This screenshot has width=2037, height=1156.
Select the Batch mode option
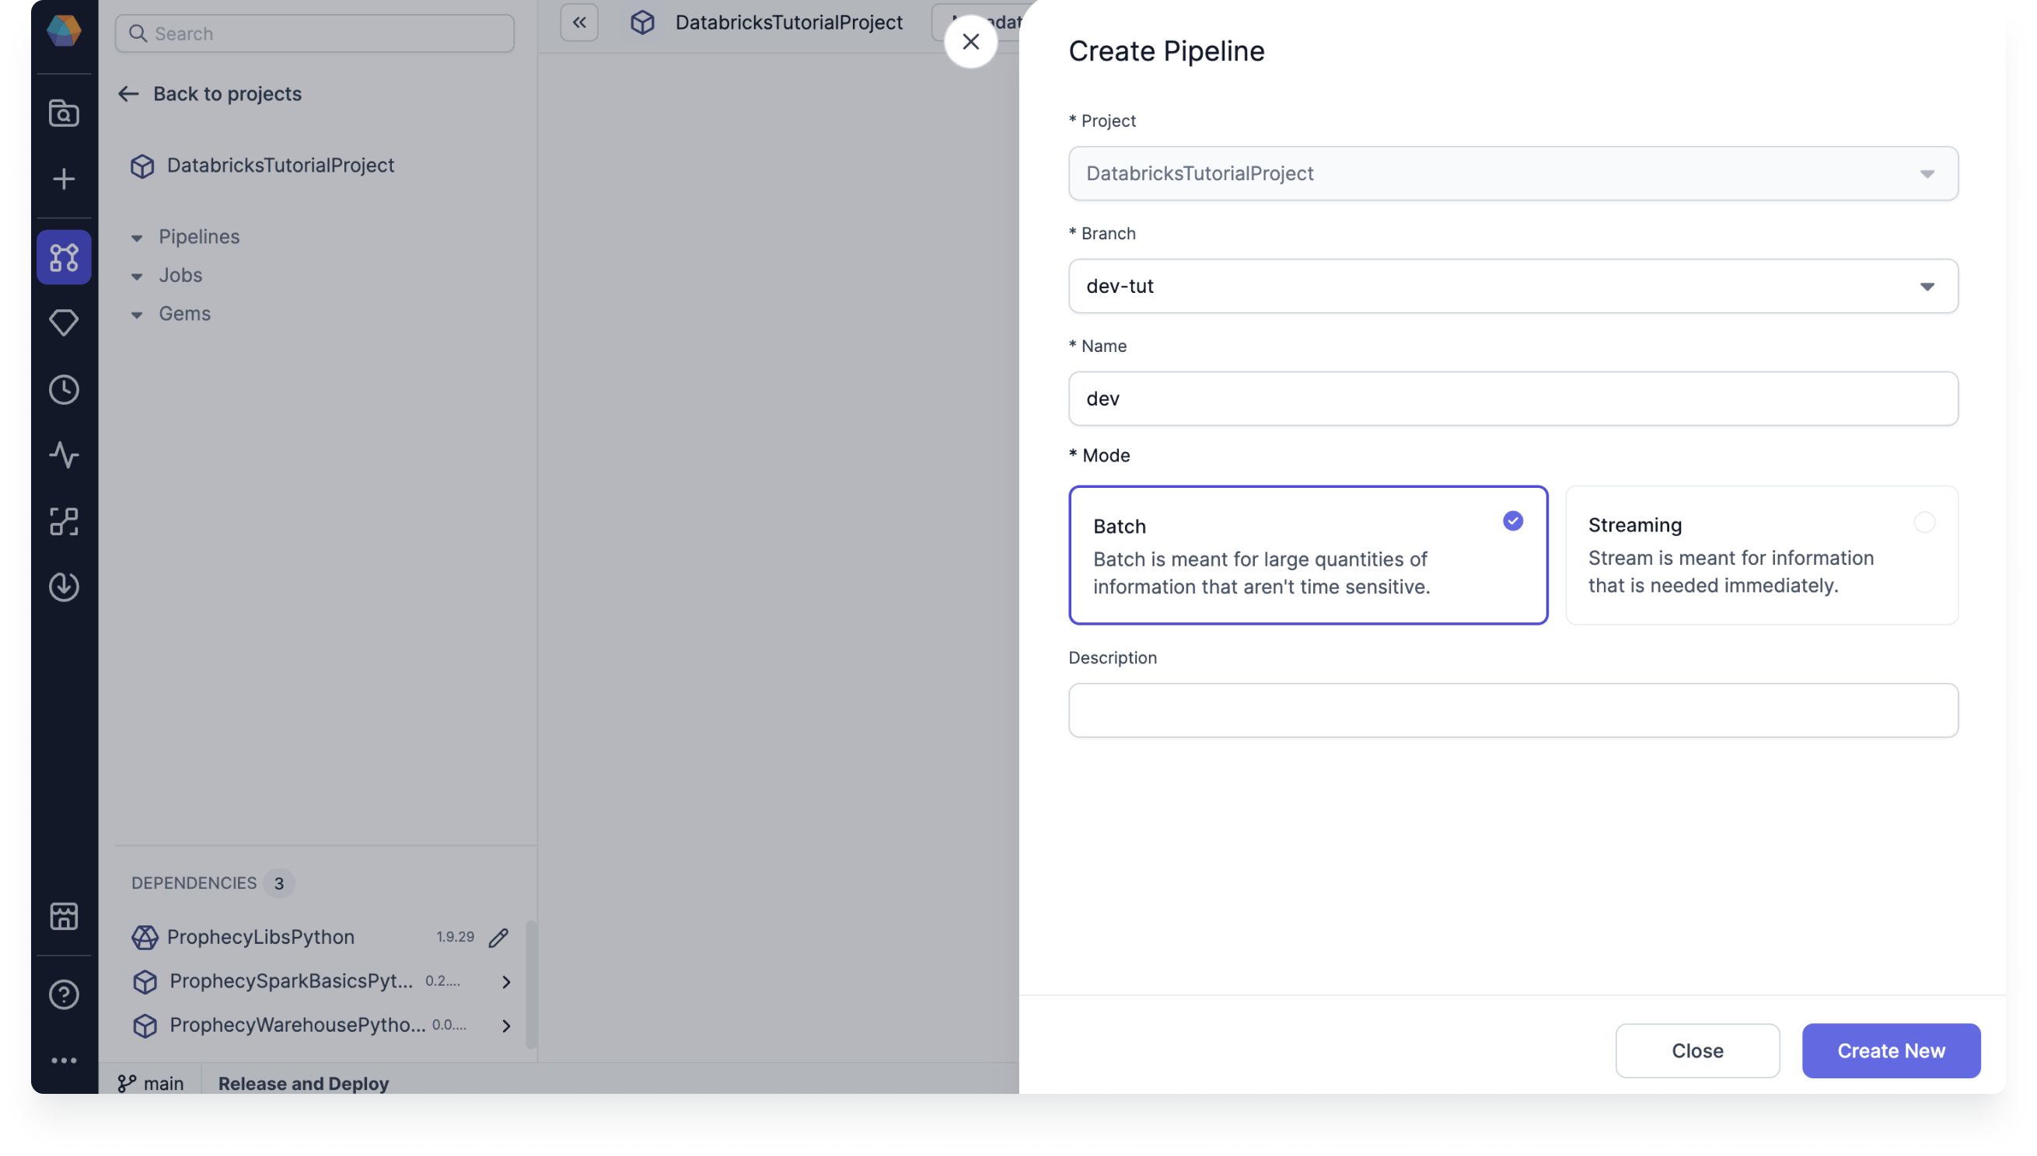(x=1308, y=555)
